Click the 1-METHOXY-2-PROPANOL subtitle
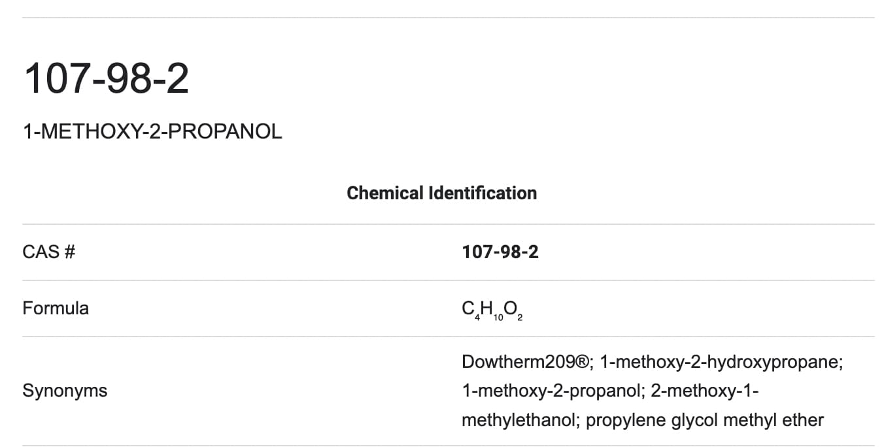Image resolution: width=884 pixels, height=447 pixels. (x=152, y=131)
